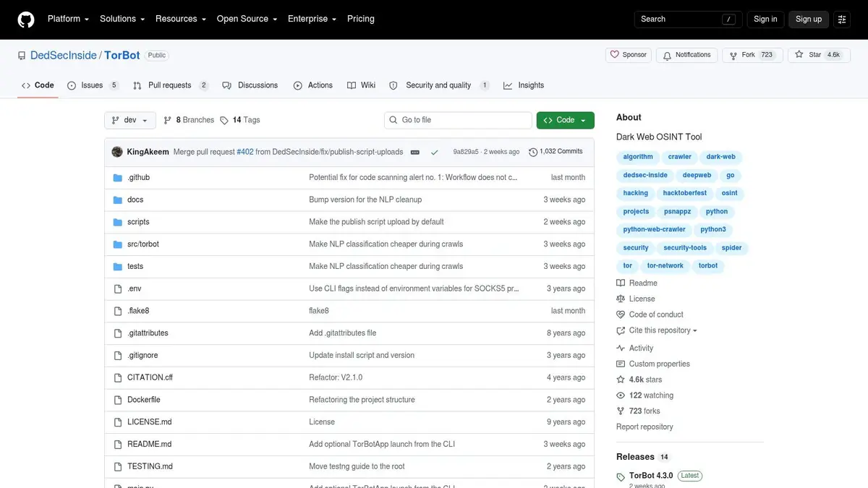Click KingAkeem's avatar
Image resolution: width=868 pixels, height=488 pixels.
[117, 152]
